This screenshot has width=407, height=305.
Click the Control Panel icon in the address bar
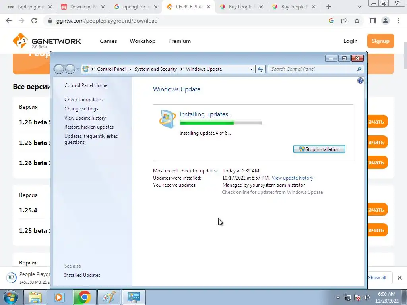(85, 69)
